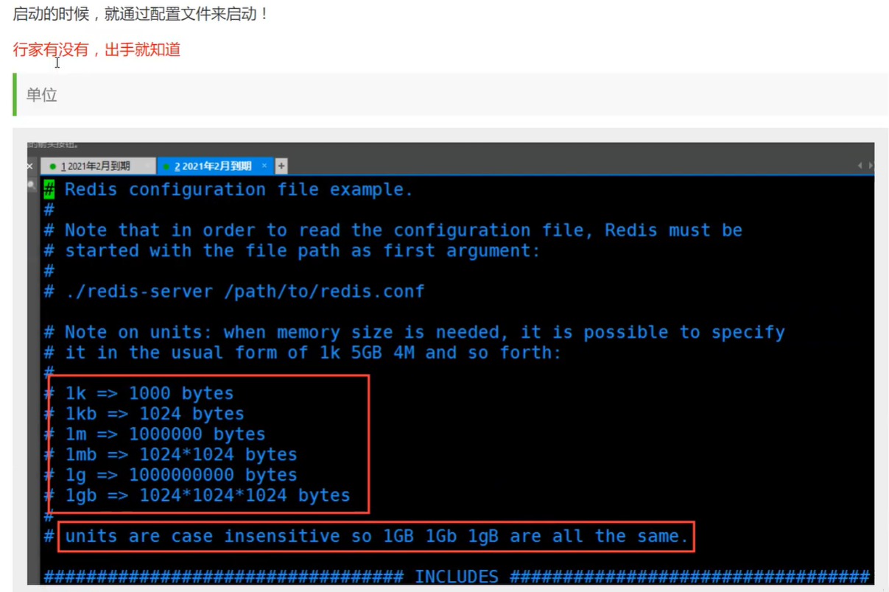Click the "1gb => 1024*1024*1024 bytes" line
Viewport: 889px width, 592px height.
(x=208, y=496)
